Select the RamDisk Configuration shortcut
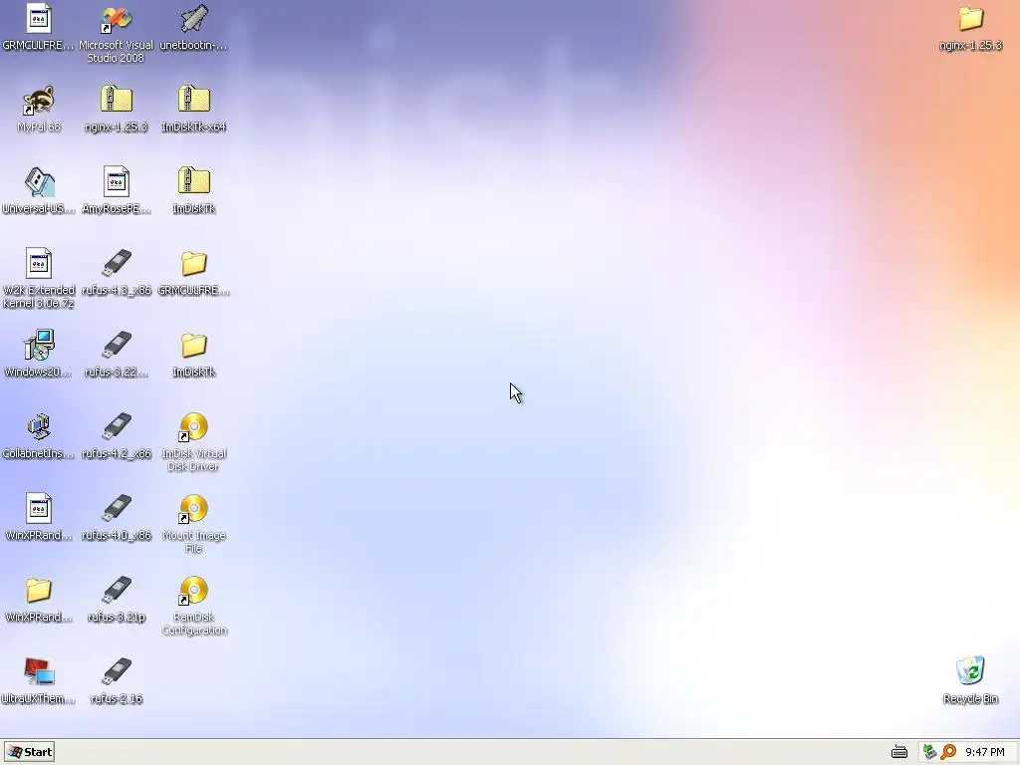This screenshot has height=765, width=1020. click(194, 591)
